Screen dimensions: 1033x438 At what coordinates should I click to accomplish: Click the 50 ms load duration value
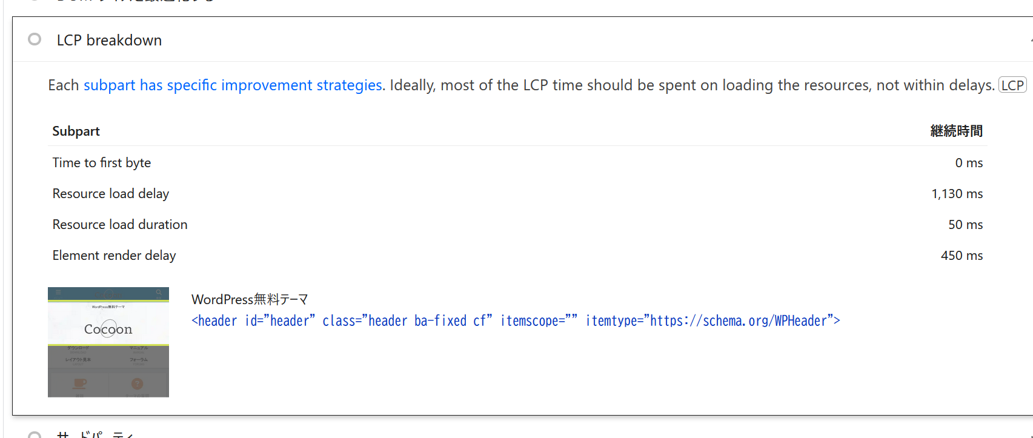coord(965,225)
